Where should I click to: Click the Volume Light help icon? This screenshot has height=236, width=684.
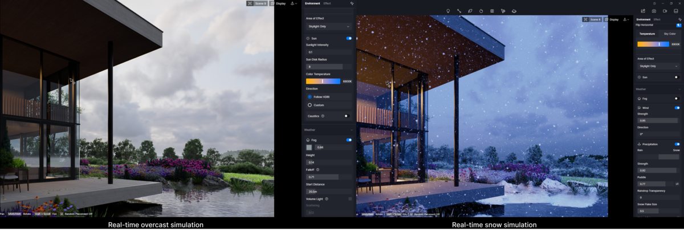[327, 199]
